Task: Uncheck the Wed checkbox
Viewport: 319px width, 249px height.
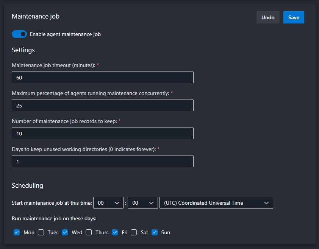Action: pyautogui.click(x=65, y=232)
